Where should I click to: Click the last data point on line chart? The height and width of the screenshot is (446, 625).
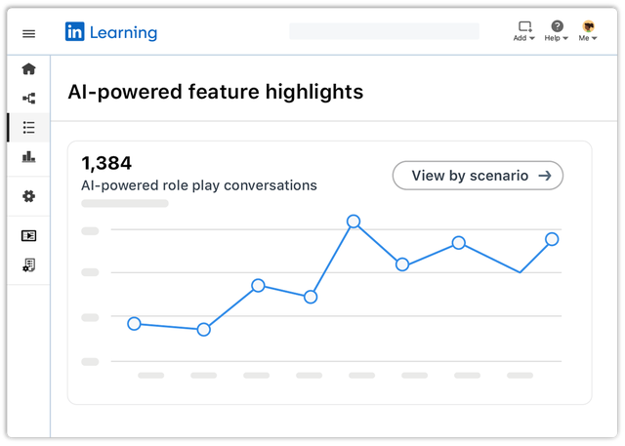(x=552, y=239)
